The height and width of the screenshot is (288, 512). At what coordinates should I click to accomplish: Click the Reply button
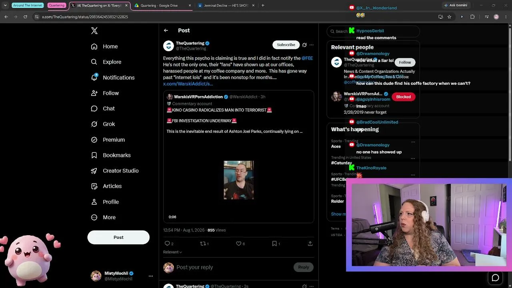[303, 267]
